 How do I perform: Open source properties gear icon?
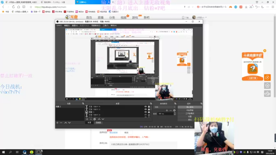pos(95,119)
